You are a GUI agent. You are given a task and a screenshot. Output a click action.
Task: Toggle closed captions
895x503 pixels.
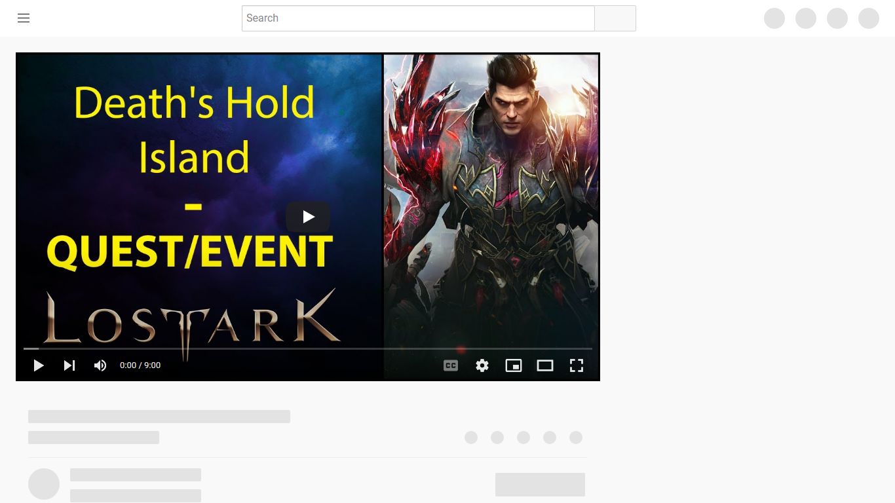451,365
